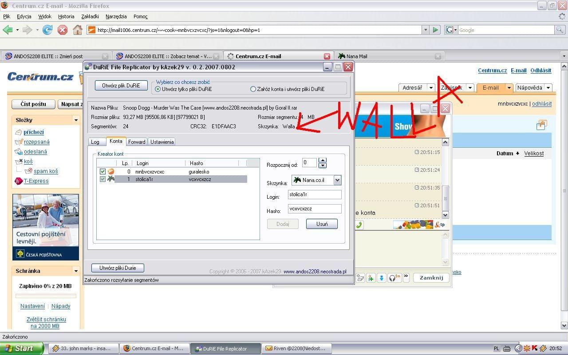568x355 pixels.
Task: Click the eraser icon in chat toolbar
Action: 360,278
